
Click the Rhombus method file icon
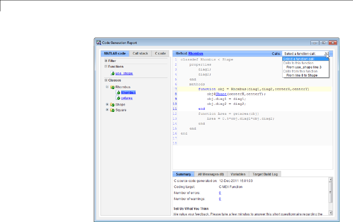click(x=118, y=92)
